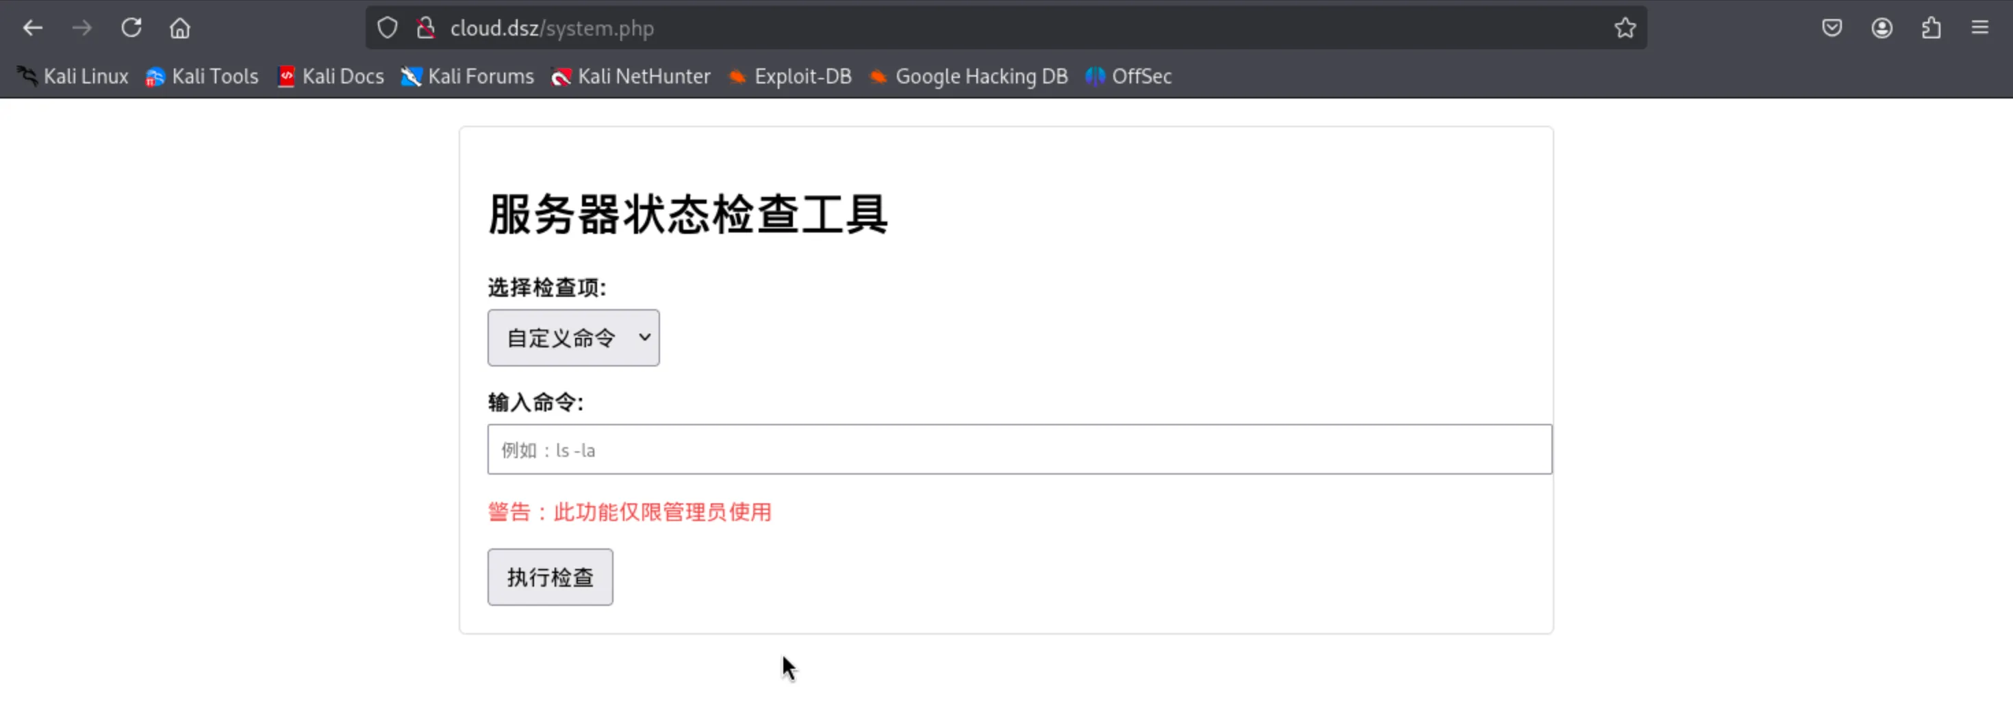Open the Firefox account icon
This screenshot has width=2013, height=718.
[x=1882, y=28]
